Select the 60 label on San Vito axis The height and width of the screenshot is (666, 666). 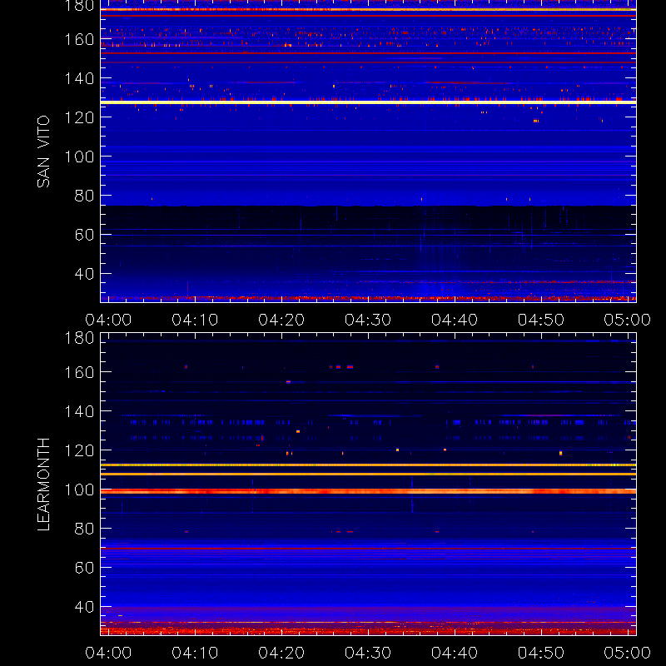[x=85, y=235]
